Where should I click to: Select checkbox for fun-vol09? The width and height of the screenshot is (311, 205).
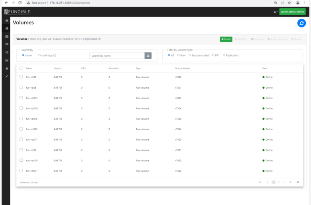tap(21, 77)
